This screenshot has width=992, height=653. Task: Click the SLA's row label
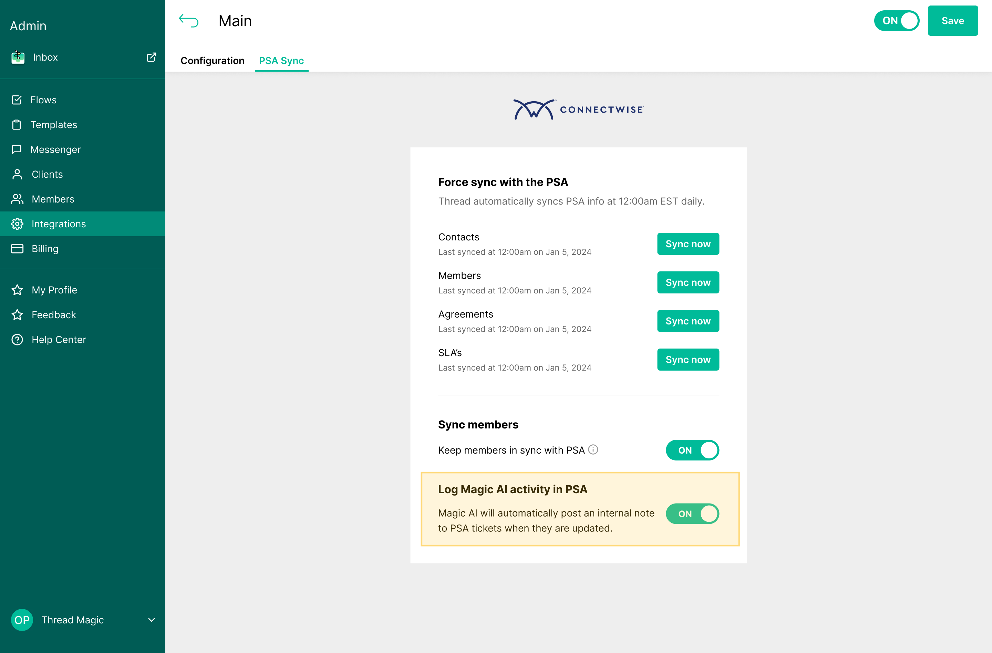(450, 353)
